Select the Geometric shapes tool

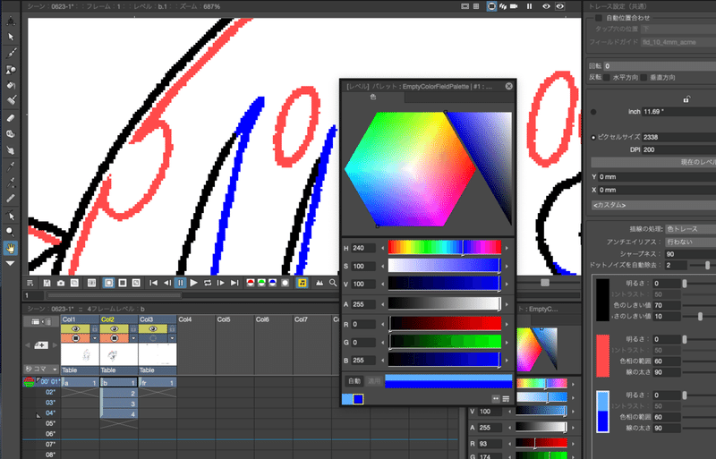tap(11, 70)
